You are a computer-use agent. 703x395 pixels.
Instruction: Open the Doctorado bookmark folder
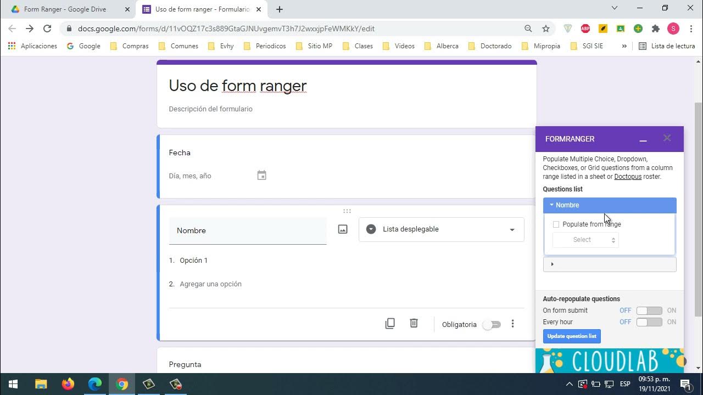[x=490, y=46]
